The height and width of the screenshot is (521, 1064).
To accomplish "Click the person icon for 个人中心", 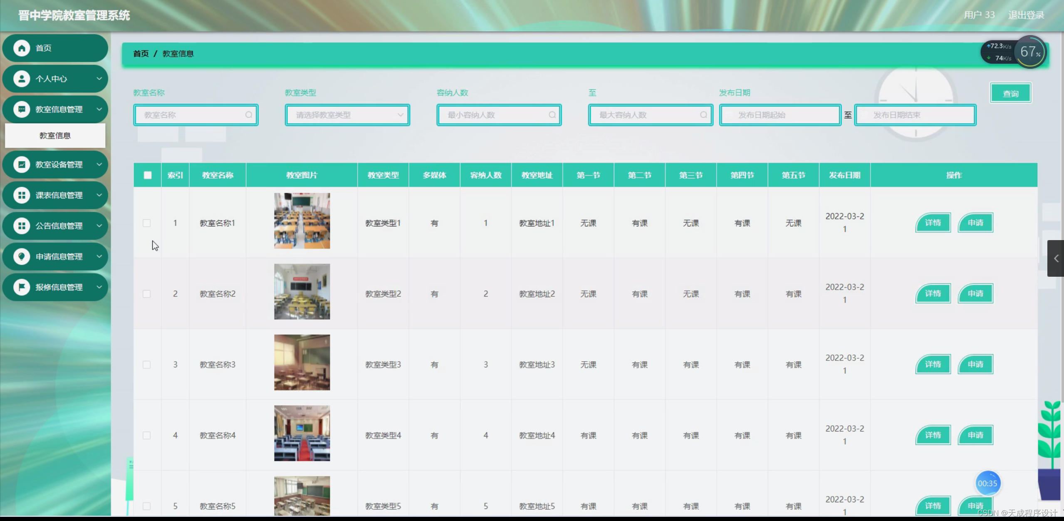I will [x=22, y=79].
